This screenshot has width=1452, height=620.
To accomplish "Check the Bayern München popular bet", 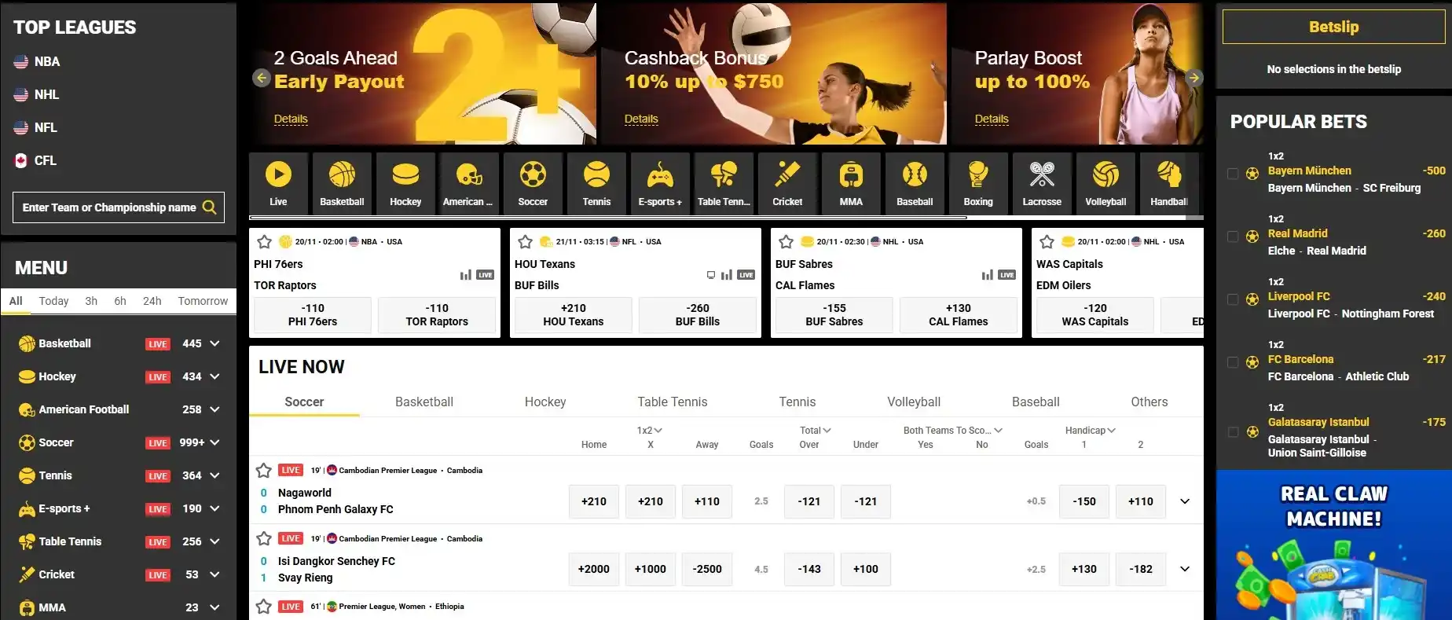I will (x=1233, y=174).
